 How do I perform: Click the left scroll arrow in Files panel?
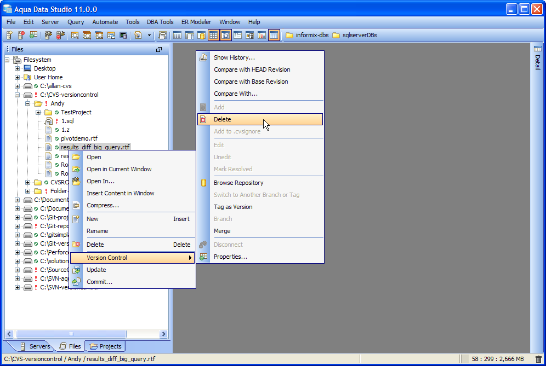9,334
